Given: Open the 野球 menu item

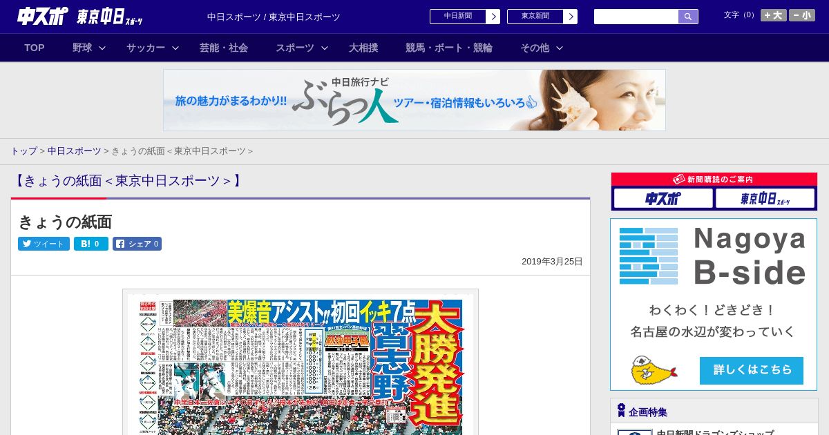Looking at the screenshot, I should click(82, 48).
